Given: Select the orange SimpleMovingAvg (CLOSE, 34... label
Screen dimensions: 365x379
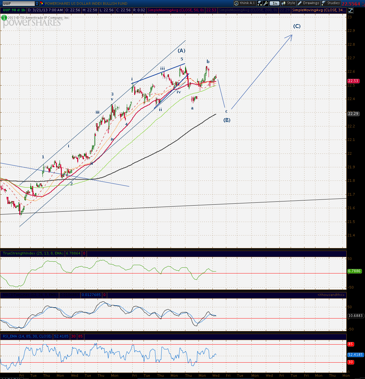Looking at the screenshot, I should [319, 10].
